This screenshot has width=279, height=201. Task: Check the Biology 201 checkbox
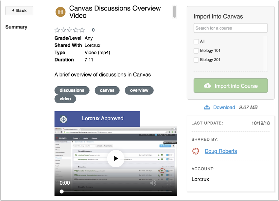click(196, 60)
